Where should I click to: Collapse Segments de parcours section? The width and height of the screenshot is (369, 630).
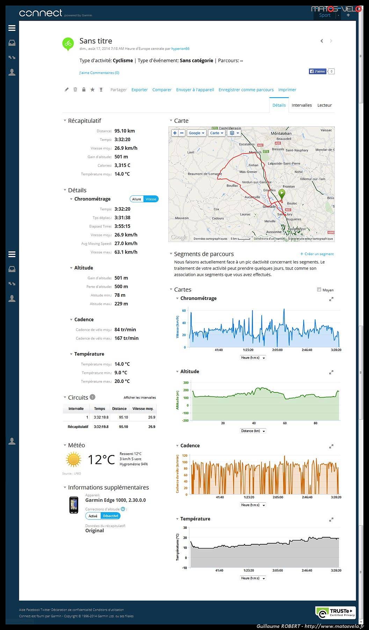point(171,254)
